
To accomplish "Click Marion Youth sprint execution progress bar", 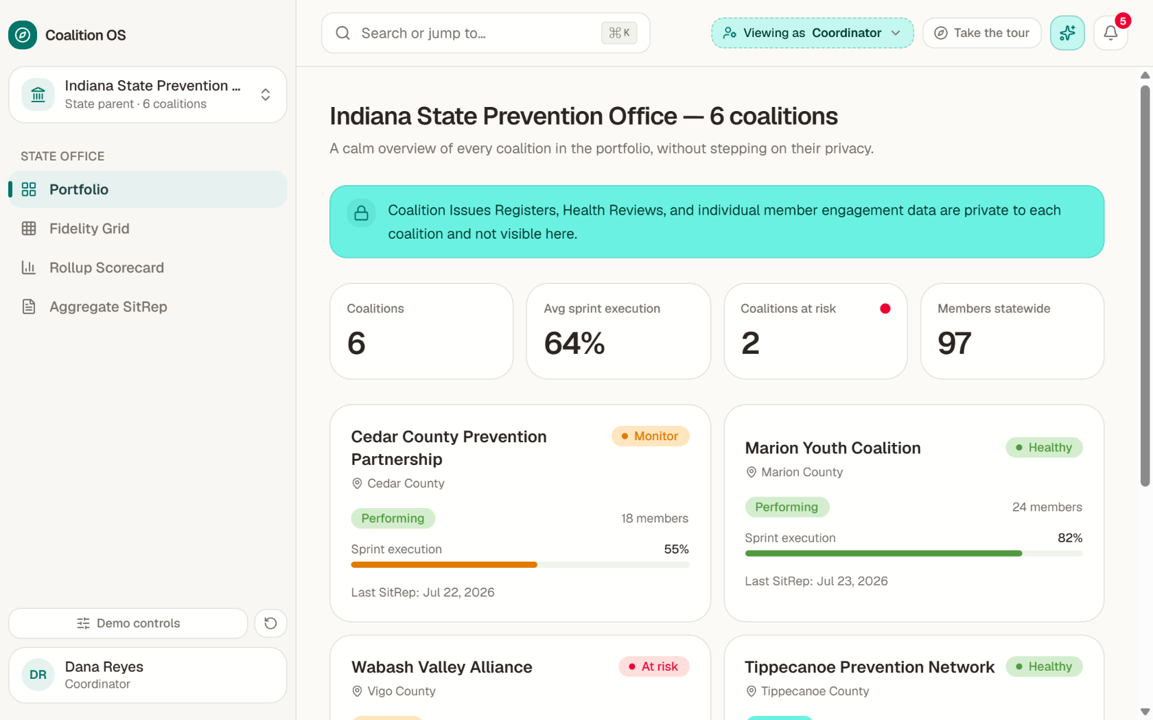I will click(914, 553).
